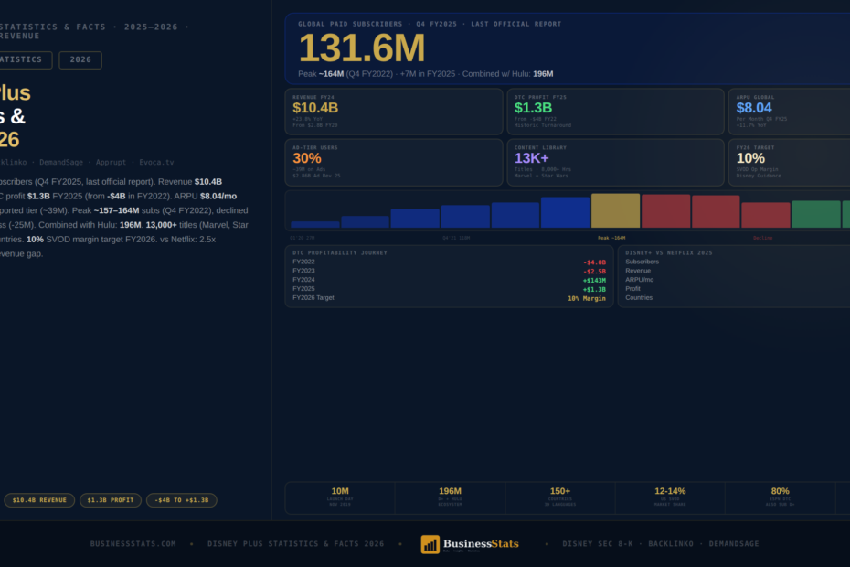
Task: Open the BUSINESSSTATS.COM footer link
Action: tap(133, 543)
